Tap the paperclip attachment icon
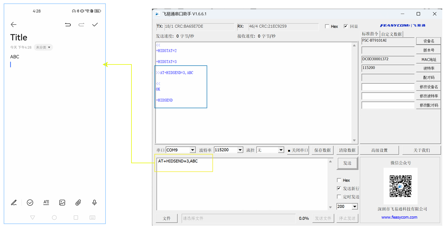The height and width of the screenshot is (230, 448). point(78,203)
